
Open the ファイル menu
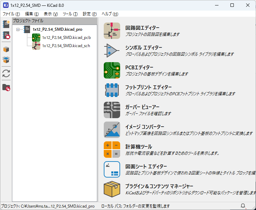[11, 14]
